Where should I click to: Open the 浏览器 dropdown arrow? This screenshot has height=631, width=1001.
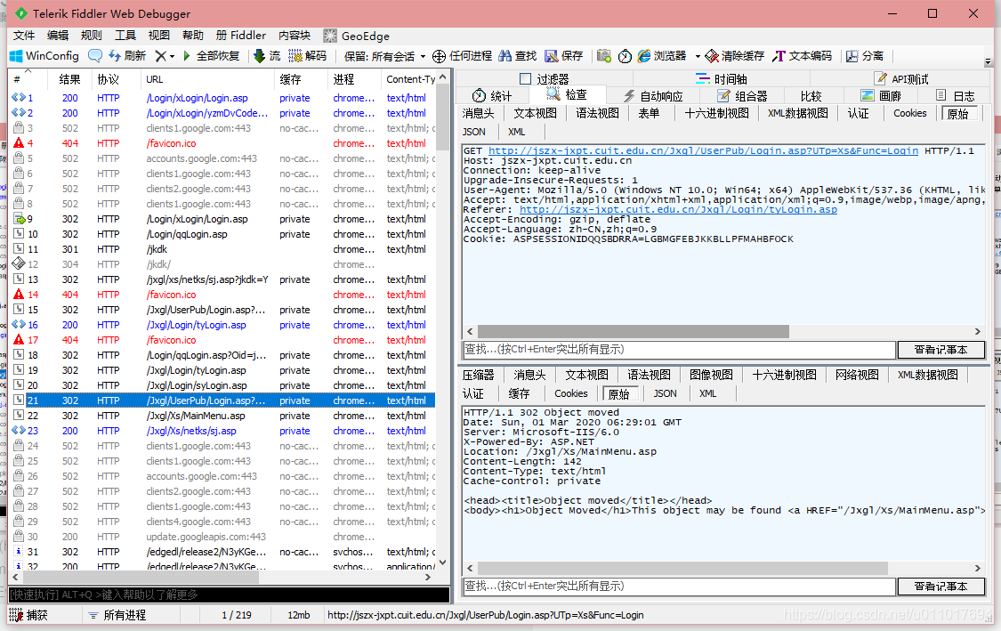(698, 56)
